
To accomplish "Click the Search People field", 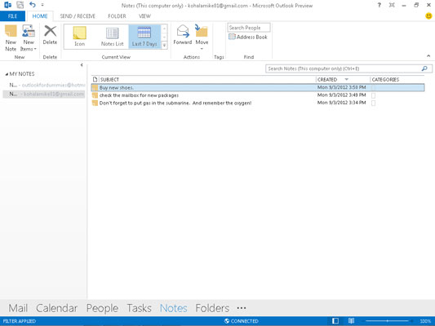I will click(x=249, y=28).
